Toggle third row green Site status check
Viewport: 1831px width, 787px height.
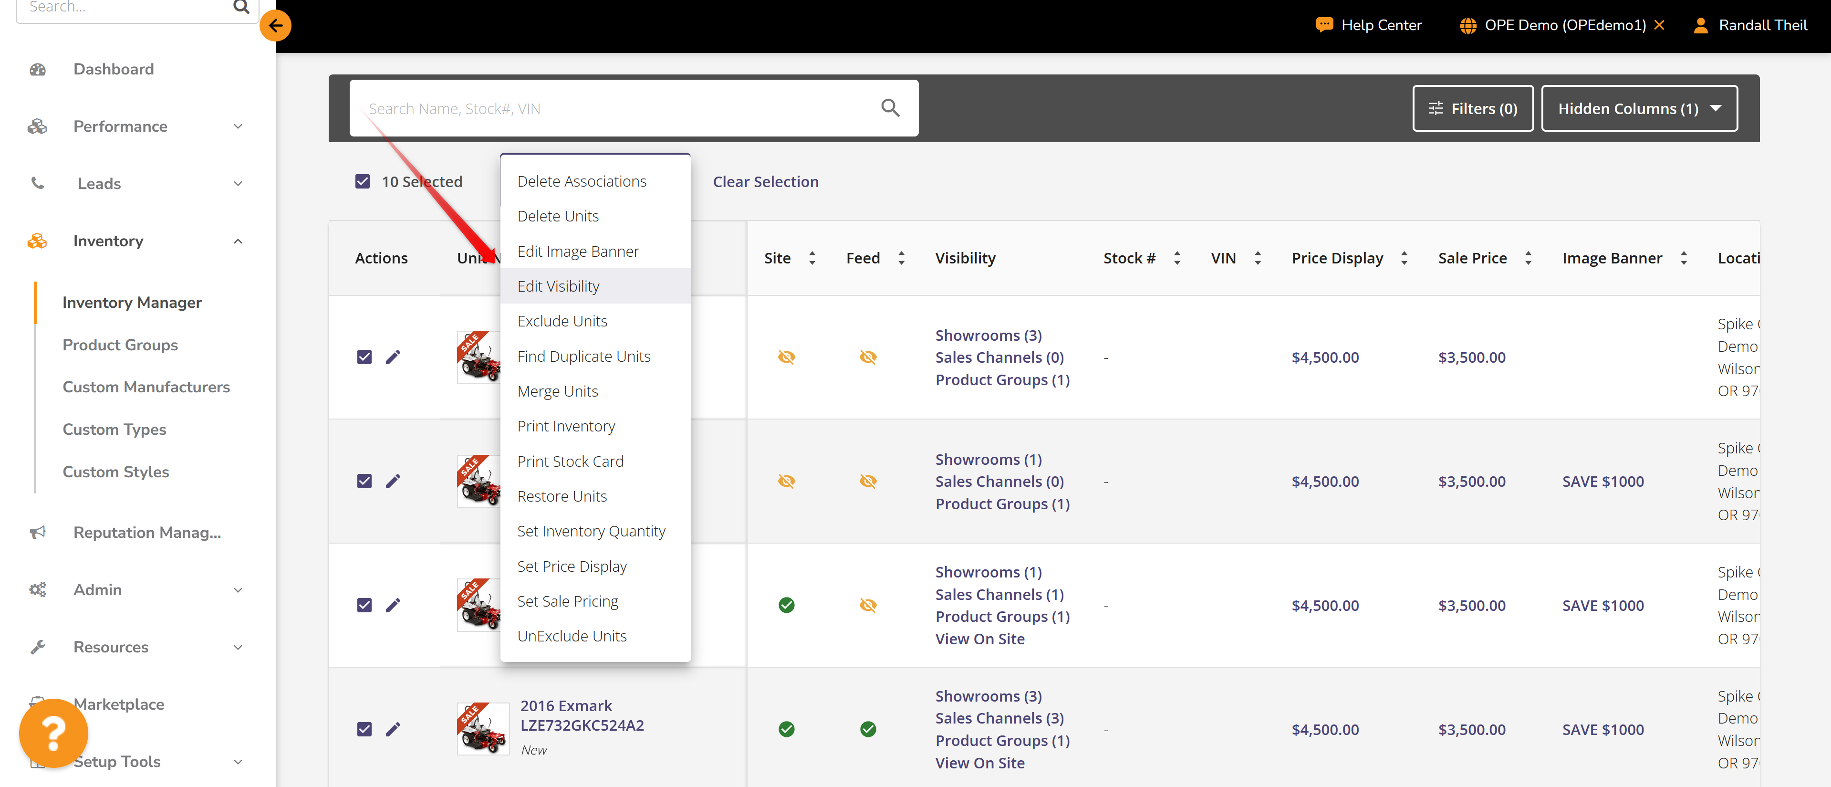pyautogui.click(x=786, y=605)
